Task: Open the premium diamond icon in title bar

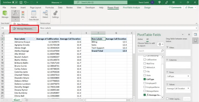Action: click(159, 2)
